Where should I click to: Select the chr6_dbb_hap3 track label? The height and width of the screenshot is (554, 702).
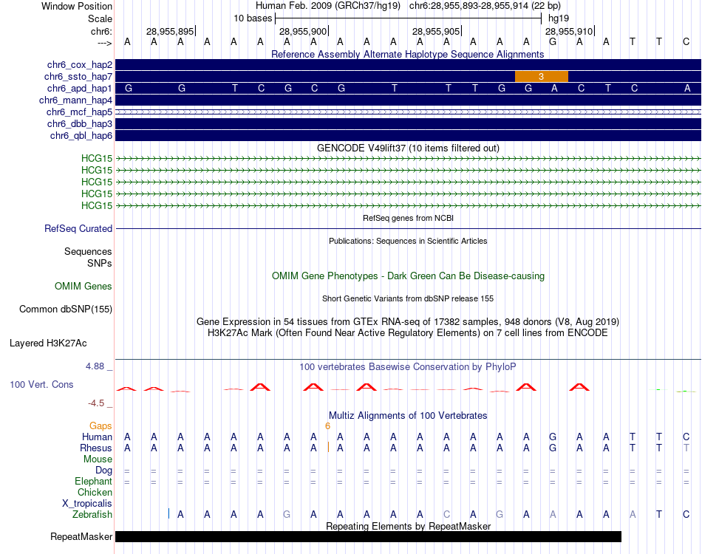80,123
